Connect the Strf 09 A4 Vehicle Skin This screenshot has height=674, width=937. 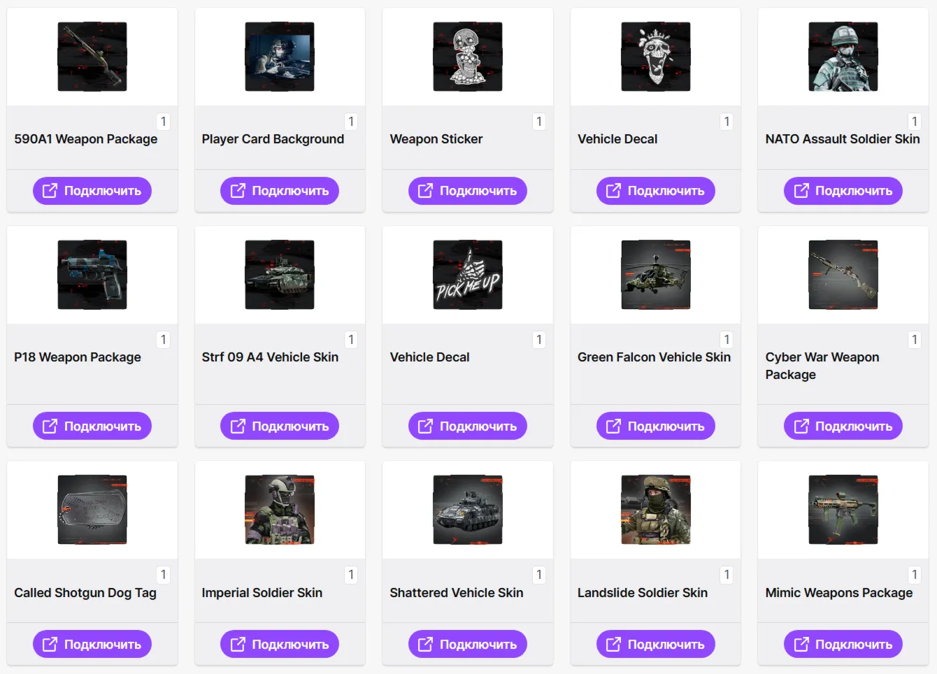(x=280, y=426)
